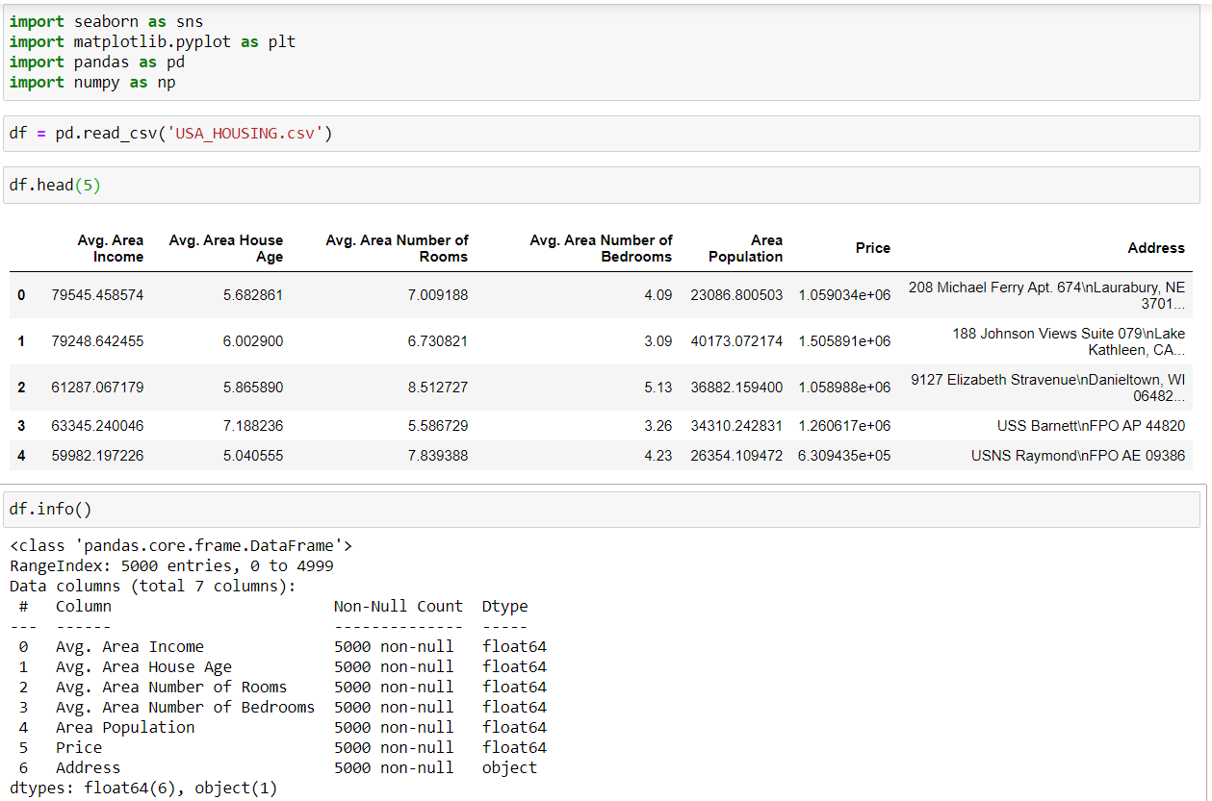The image size is (1212, 801).
Task: Click the 'Dtype' heading in info output
Action: tap(505, 606)
